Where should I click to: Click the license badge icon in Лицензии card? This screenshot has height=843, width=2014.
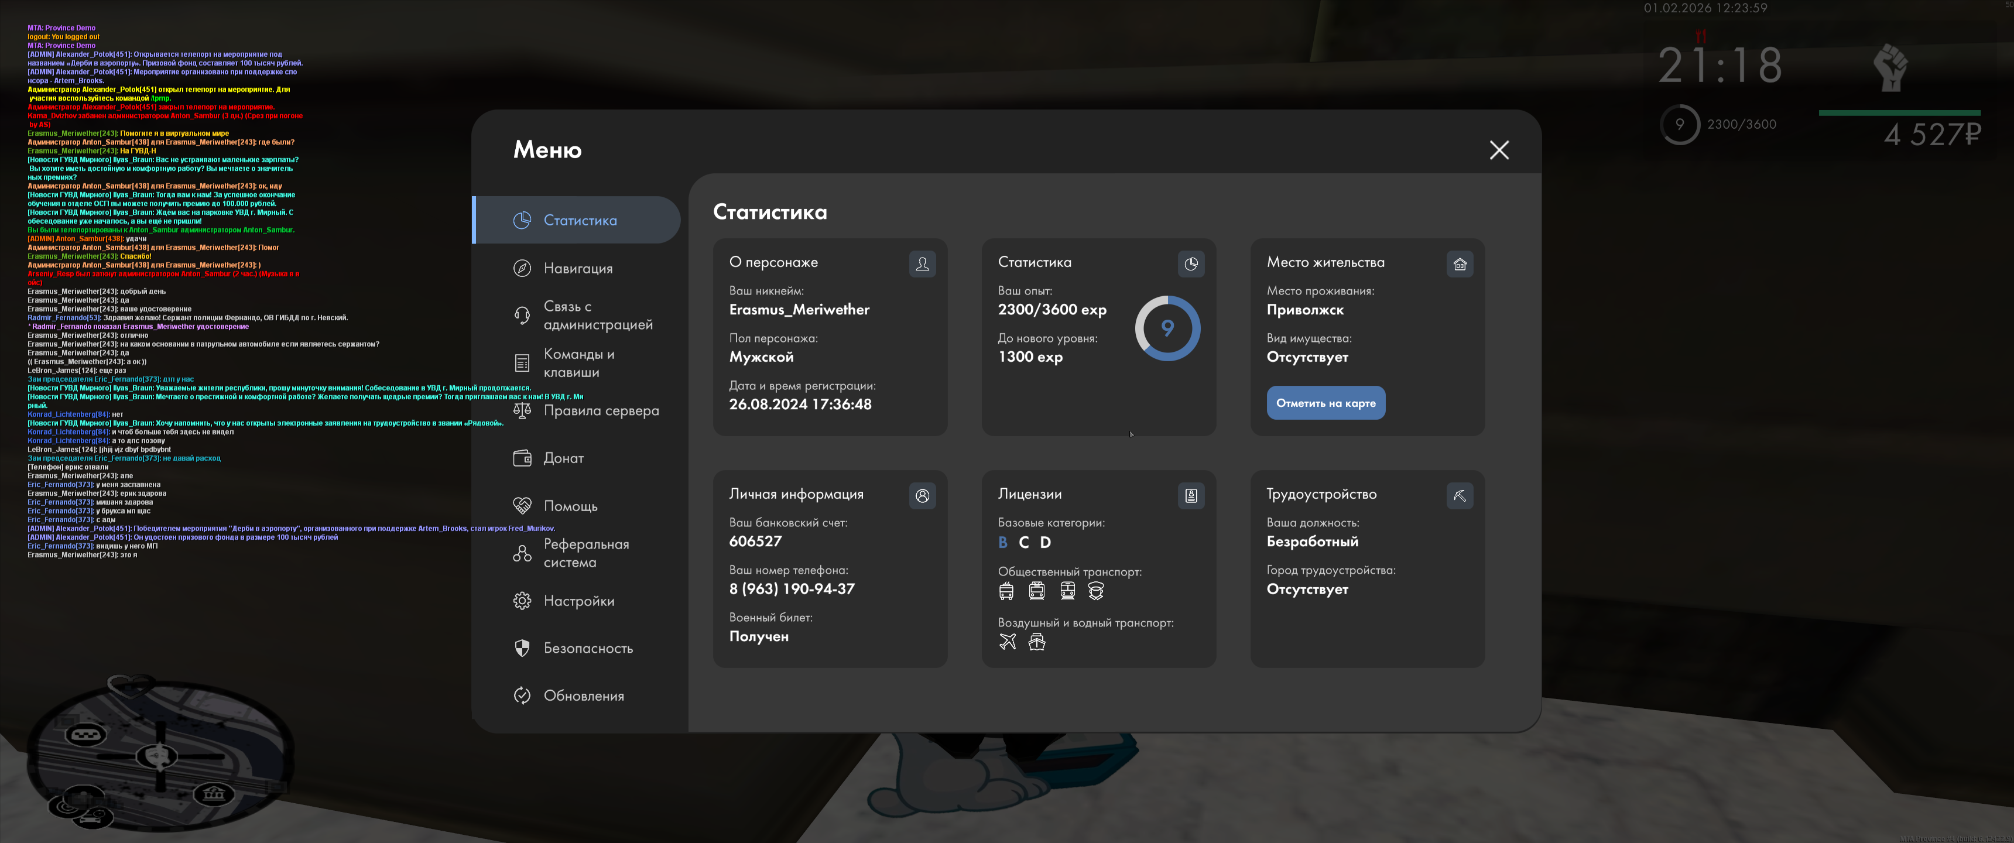coord(1191,495)
